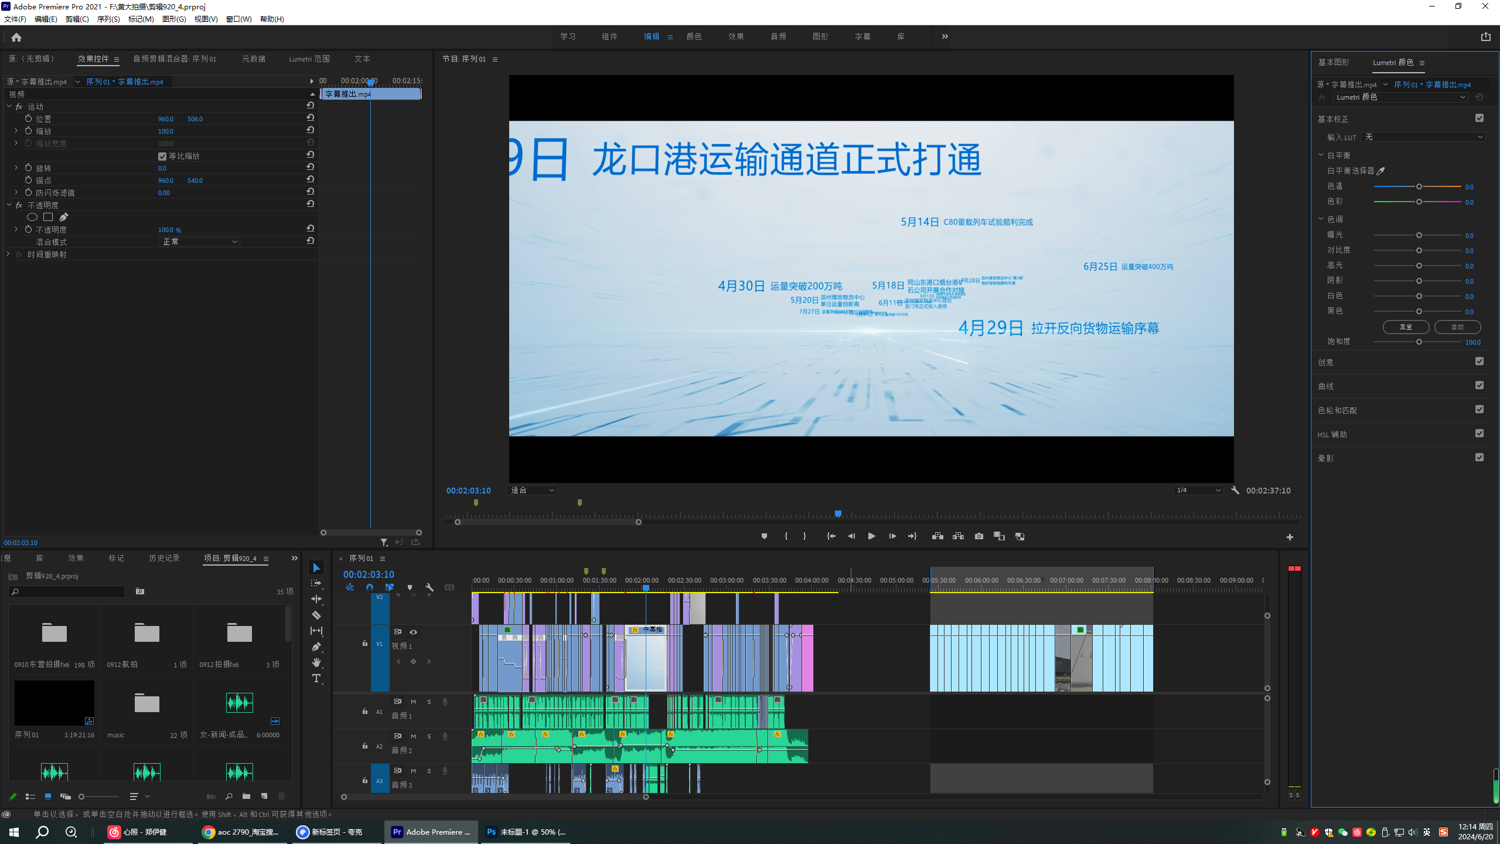Open the 输入 LUT dropdown

(x=1423, y=137)
